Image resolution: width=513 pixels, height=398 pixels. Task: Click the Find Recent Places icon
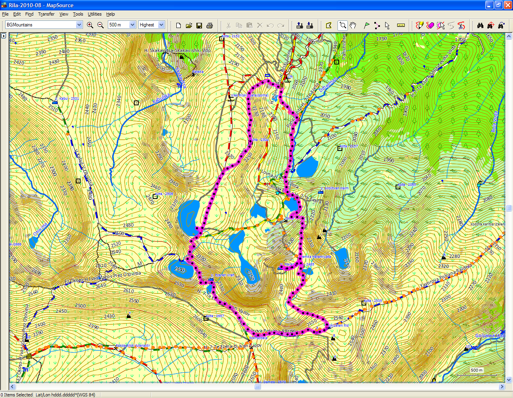point(501,25)
